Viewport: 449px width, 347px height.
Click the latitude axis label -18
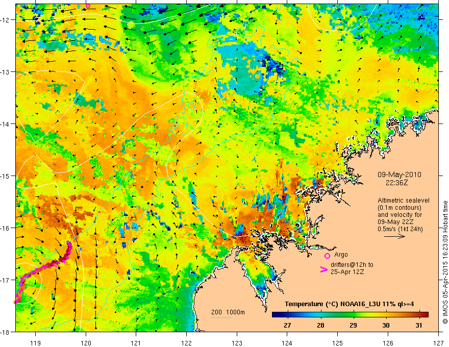pos(5,332)
